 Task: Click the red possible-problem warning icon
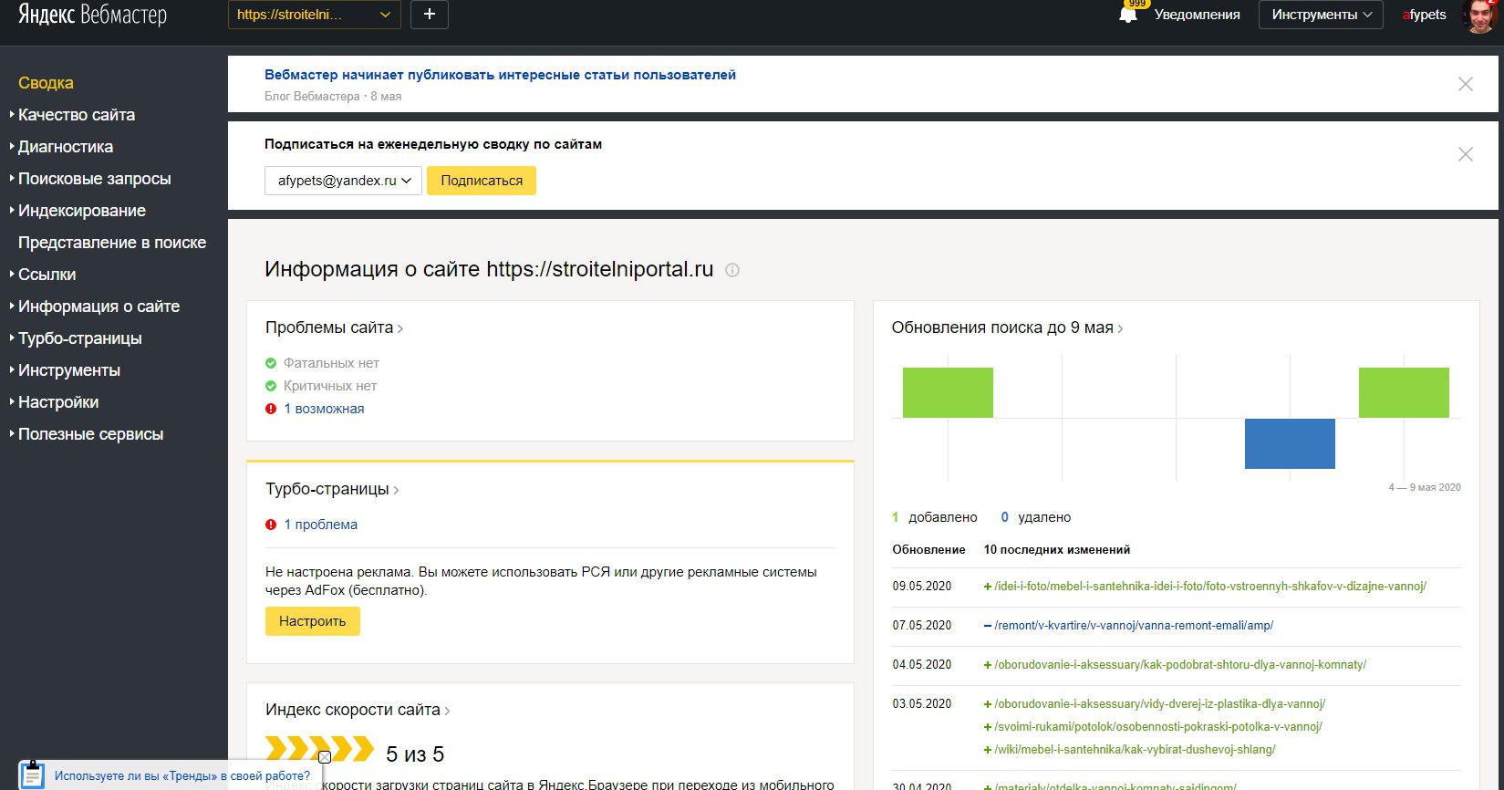(x=271, y=409)
